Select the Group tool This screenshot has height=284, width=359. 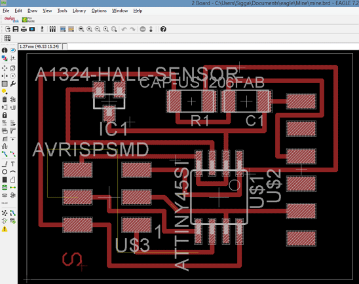point(5,84)
